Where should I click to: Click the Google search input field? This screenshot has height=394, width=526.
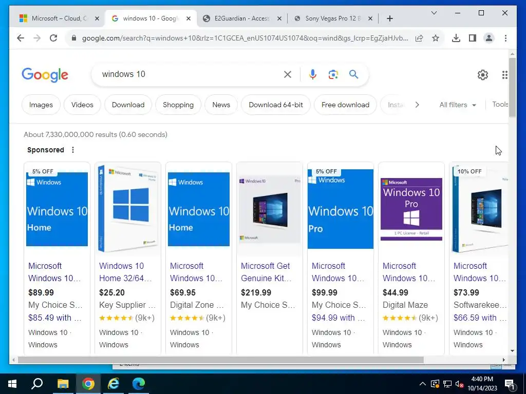(190, 74)
